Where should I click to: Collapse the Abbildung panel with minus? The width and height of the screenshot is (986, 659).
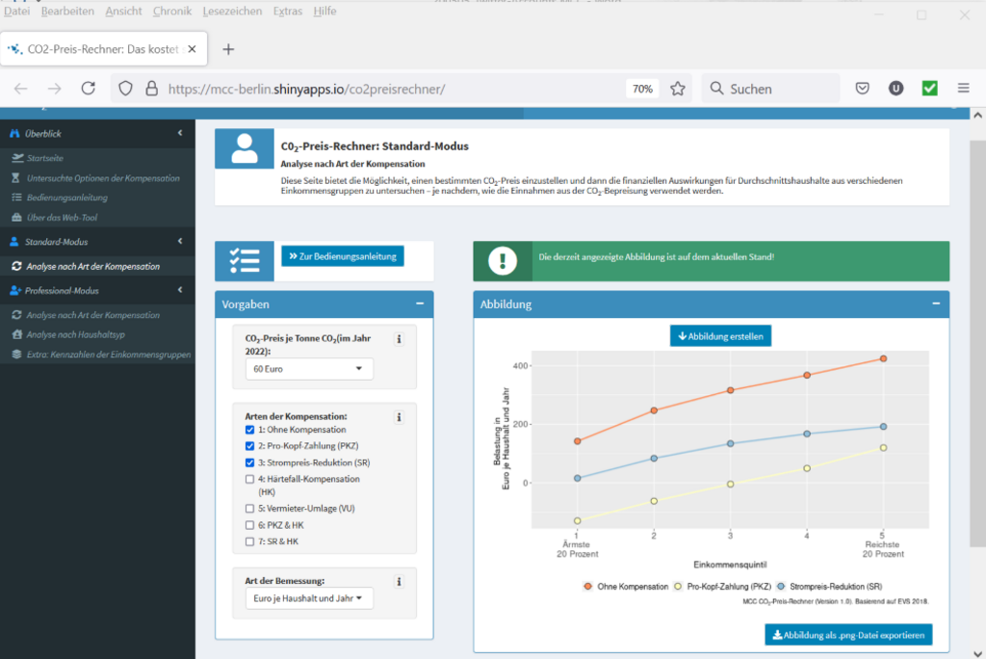click(x=936, y=304)
